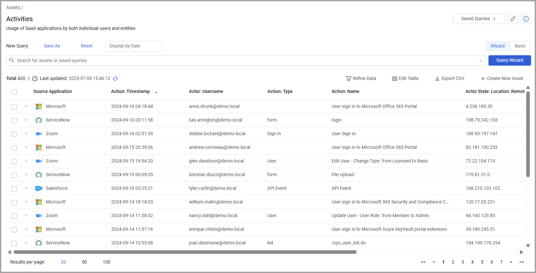Click the Save As link
The width and height of the screenshot is (536, 273).
[x=52, y=46]
